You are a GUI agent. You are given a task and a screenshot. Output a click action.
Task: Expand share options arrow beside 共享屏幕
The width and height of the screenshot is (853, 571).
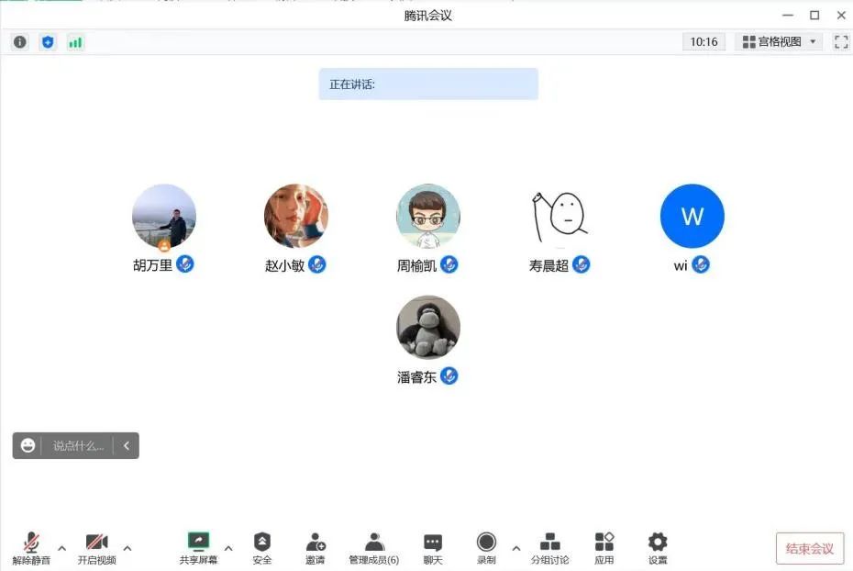coord(228,548)
